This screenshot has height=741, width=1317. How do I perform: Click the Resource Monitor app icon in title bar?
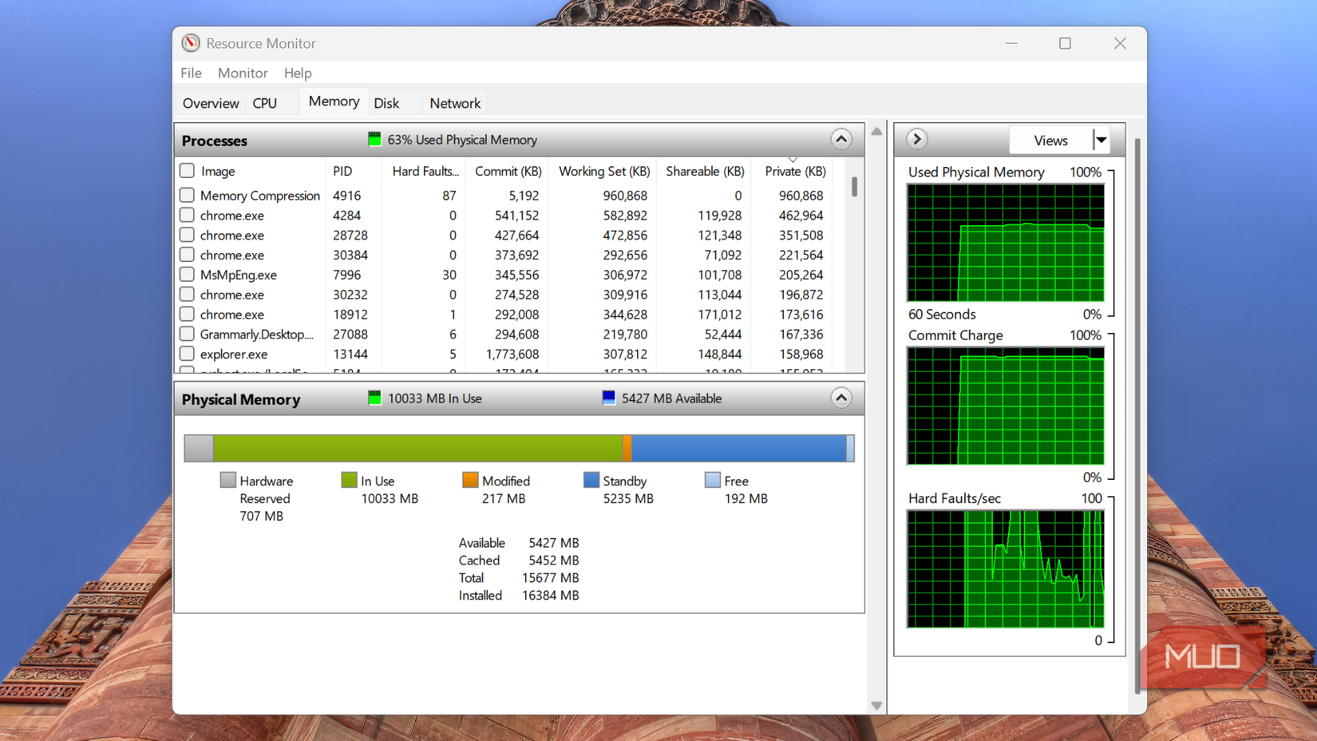190,43
